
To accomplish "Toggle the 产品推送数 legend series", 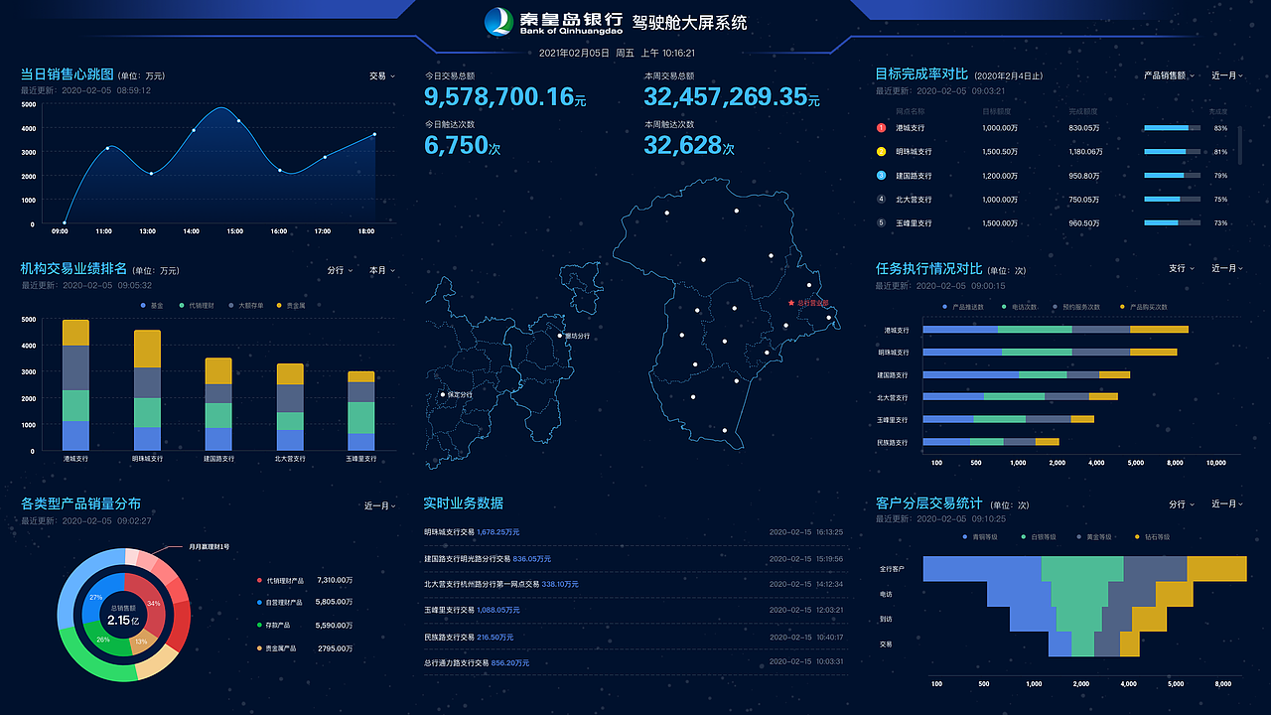I will pyautogui.click(x=963, y=307).
